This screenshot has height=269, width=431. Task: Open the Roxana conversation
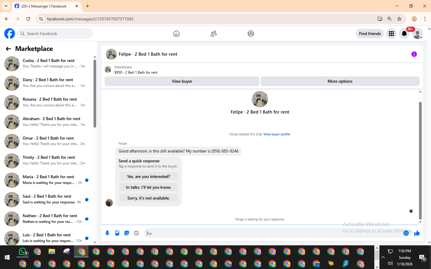pyautogui.click(x=47, y=102)
